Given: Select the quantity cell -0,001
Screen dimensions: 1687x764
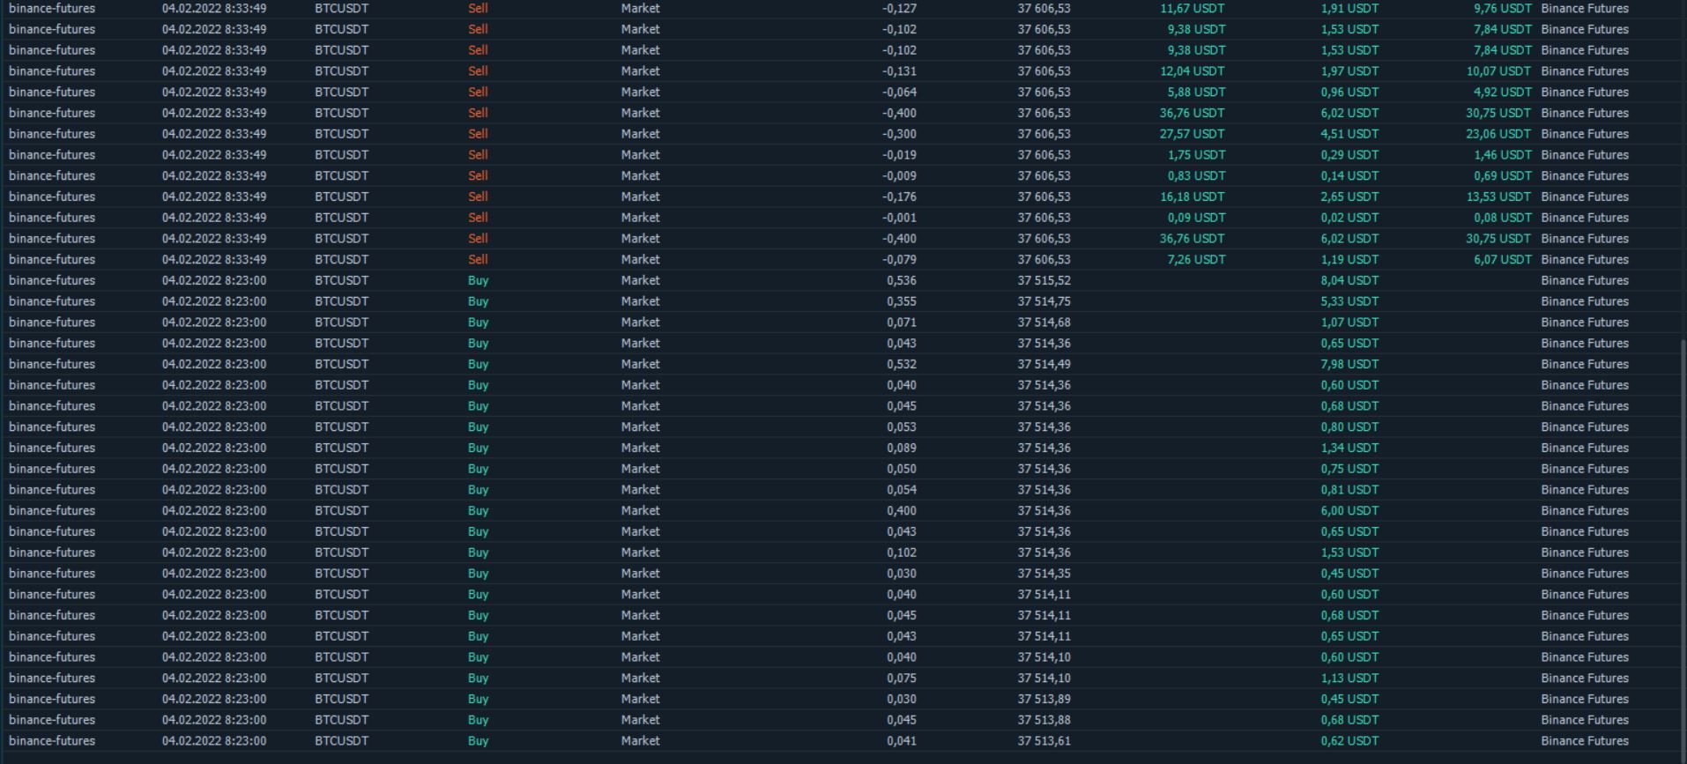Looking at the screenshot, I should point(899,218).
